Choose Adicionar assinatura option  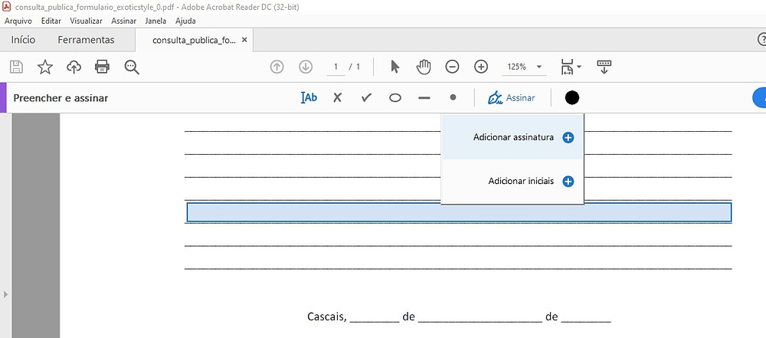coord(512,137)
